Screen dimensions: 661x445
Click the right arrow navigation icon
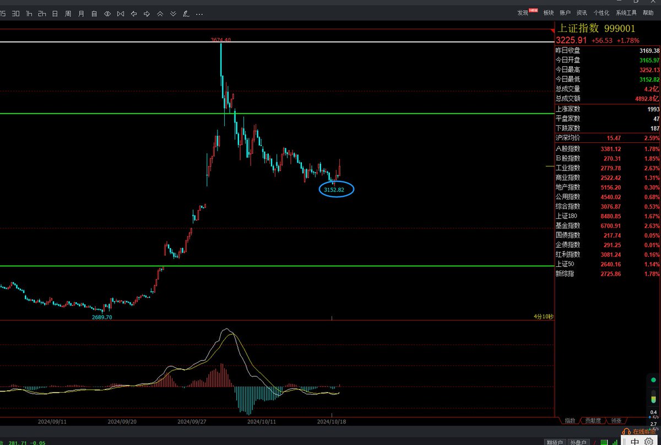147,13
